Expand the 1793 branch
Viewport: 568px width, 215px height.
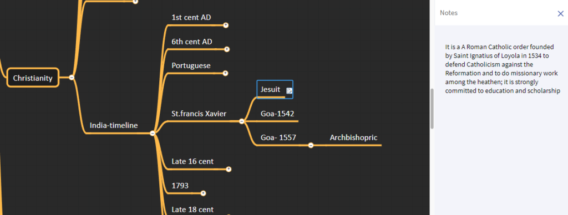[x=203, y=193]
